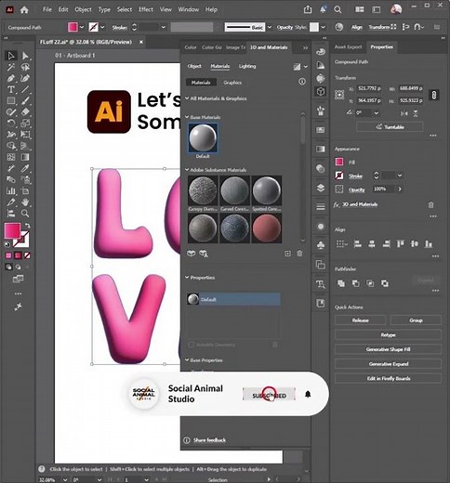Select the Column Graph tool
This screenshot has width=450, height=483.
pyautogui.click(x=11, y=190)
